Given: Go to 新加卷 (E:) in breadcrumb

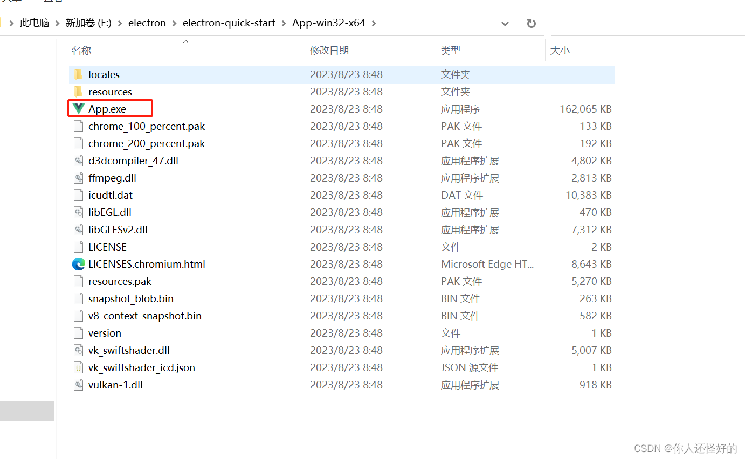Looking at the screenshot, I should [x=88, y=23].
